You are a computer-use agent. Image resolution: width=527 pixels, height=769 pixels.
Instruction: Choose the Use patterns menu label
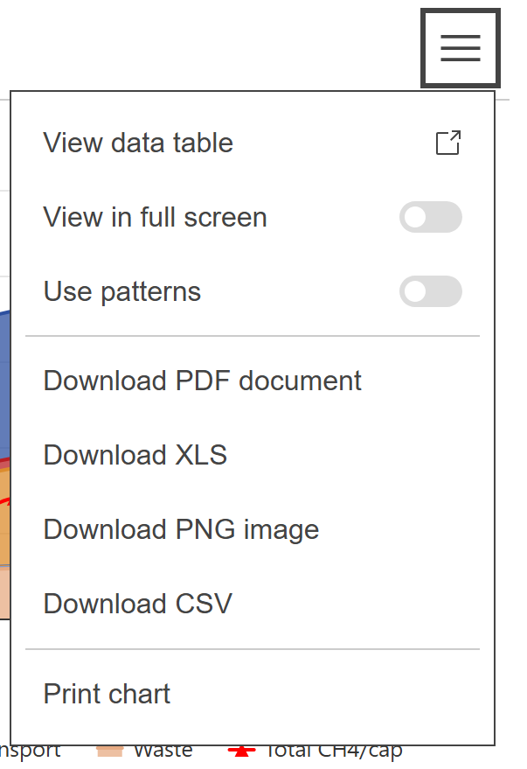coord(122,291)
